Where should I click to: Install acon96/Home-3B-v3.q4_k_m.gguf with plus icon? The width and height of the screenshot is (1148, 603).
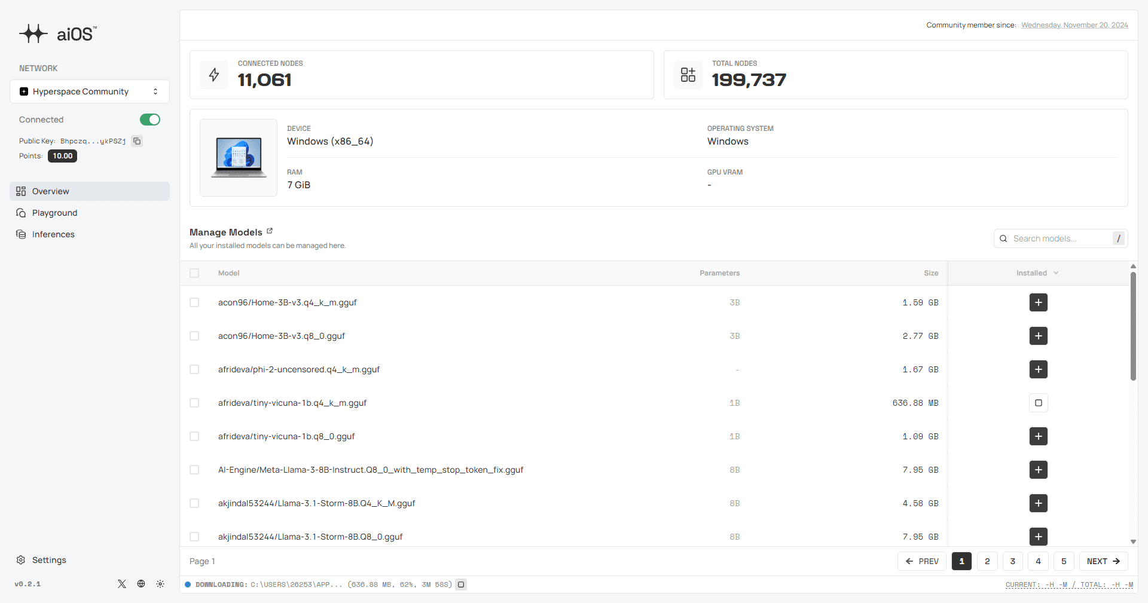[x=1039, y=302]
